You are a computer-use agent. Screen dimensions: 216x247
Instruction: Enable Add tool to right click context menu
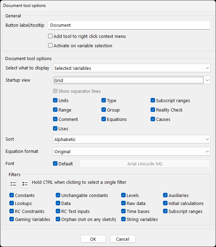click(x=51, y=36)
